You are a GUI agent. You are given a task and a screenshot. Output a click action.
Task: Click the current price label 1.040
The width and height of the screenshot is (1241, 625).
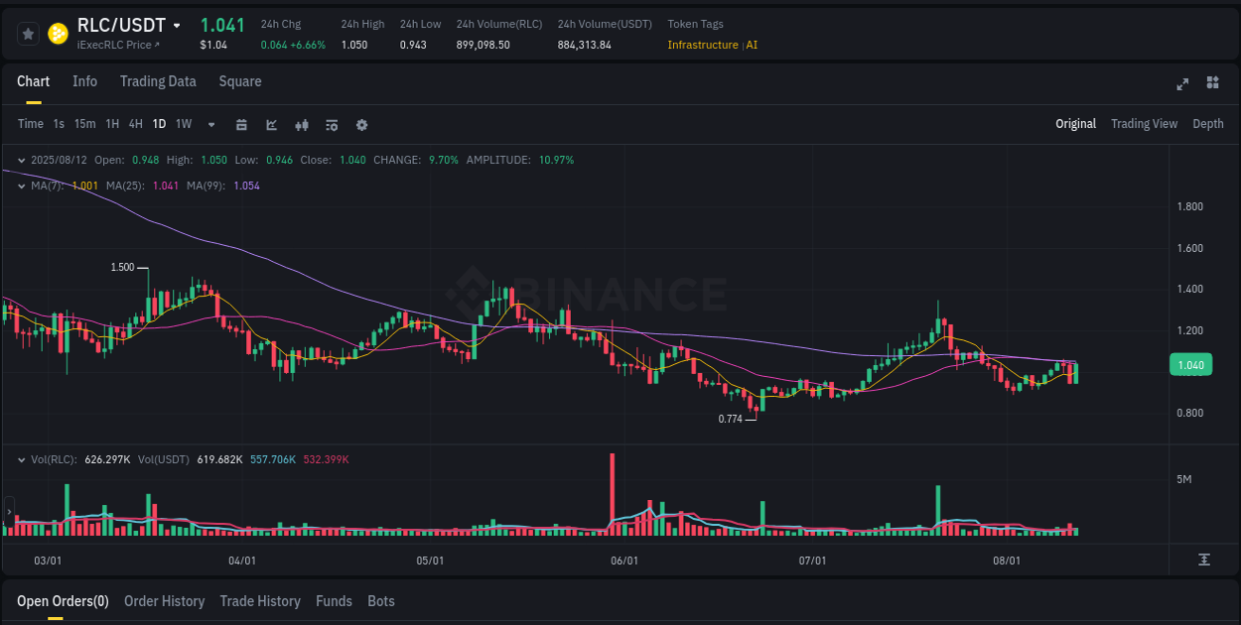1190,364
